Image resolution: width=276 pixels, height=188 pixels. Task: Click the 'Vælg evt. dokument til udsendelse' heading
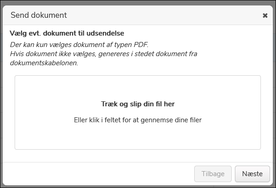point(67,33)
